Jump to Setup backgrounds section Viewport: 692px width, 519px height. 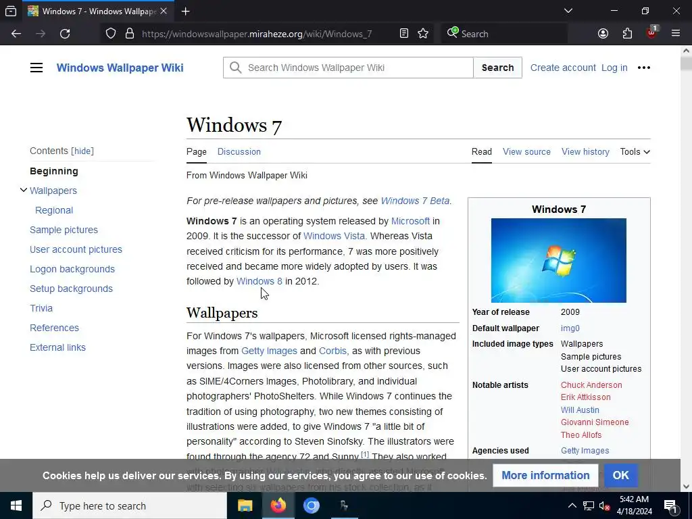pos(71,289)
